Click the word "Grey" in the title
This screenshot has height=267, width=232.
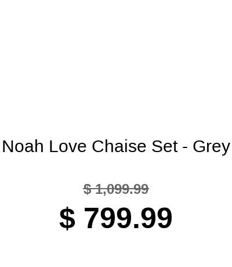click(211, 148)
